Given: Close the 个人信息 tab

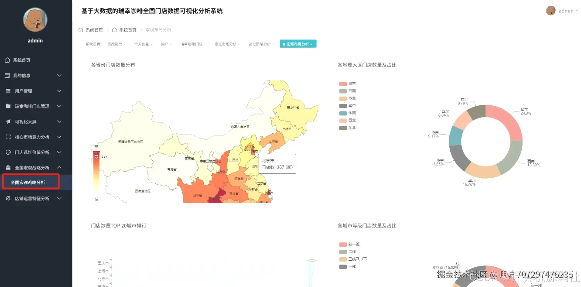Looking at the screenshot, I should pos(151,44).
